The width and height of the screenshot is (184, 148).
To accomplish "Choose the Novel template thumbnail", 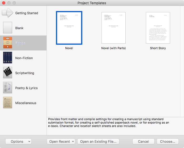I will click(69, 28).
